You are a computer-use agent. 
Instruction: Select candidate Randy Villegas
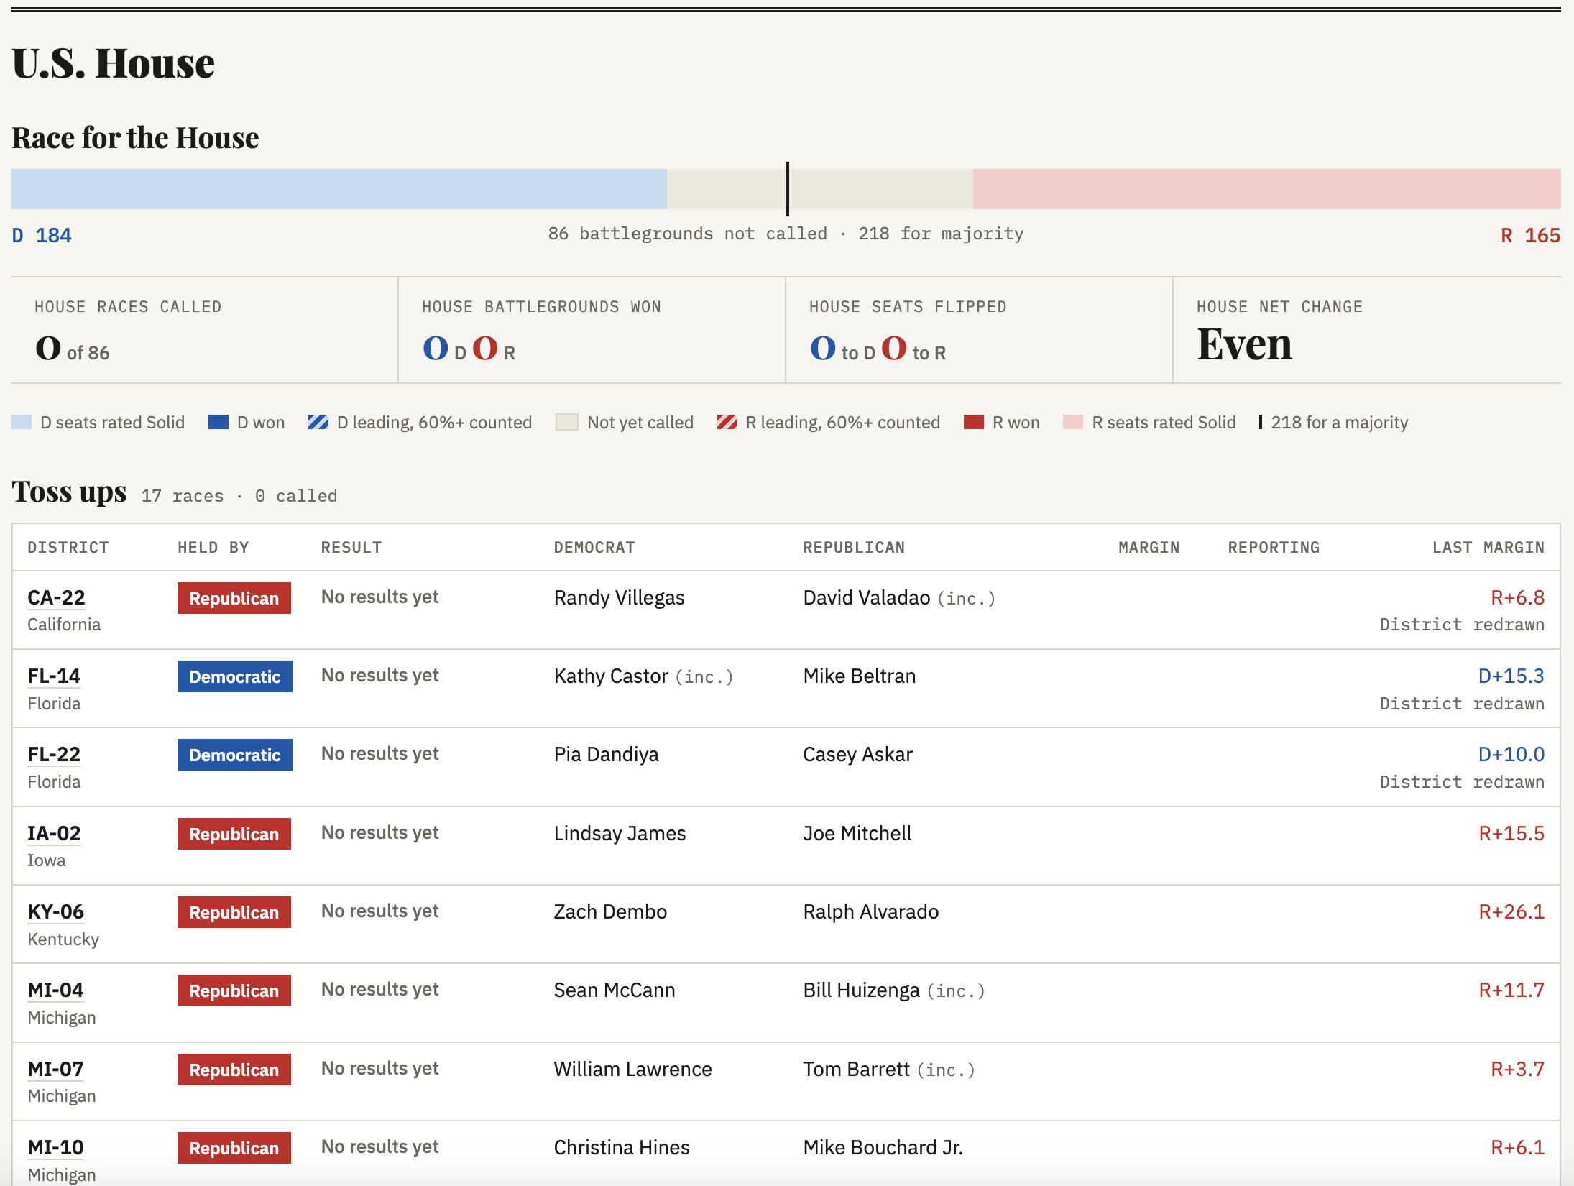tap(619, 597)
